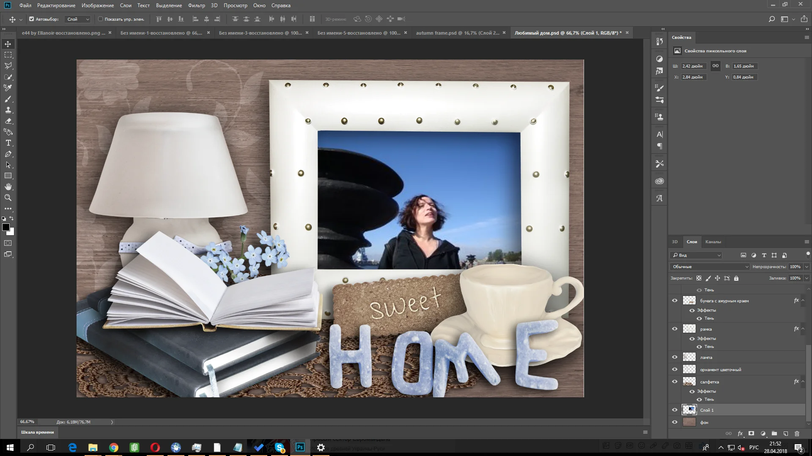Click the foreground color swatch

[6, 228]
